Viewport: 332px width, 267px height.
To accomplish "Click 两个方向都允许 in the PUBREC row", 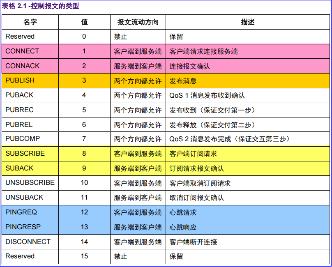I will coord(138,110).
